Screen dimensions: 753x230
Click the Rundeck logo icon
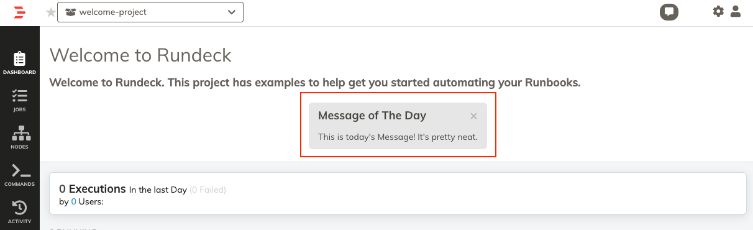coord(19,12)
